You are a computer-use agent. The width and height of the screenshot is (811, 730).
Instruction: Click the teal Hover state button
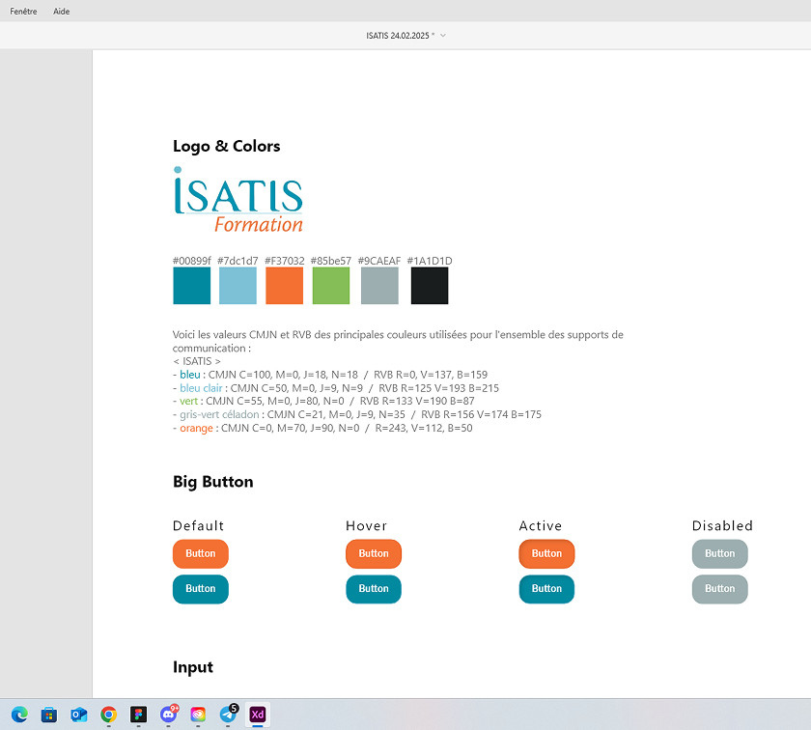[x=374, y=589]
